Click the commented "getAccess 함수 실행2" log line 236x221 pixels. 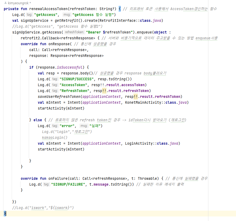[57, 27]
